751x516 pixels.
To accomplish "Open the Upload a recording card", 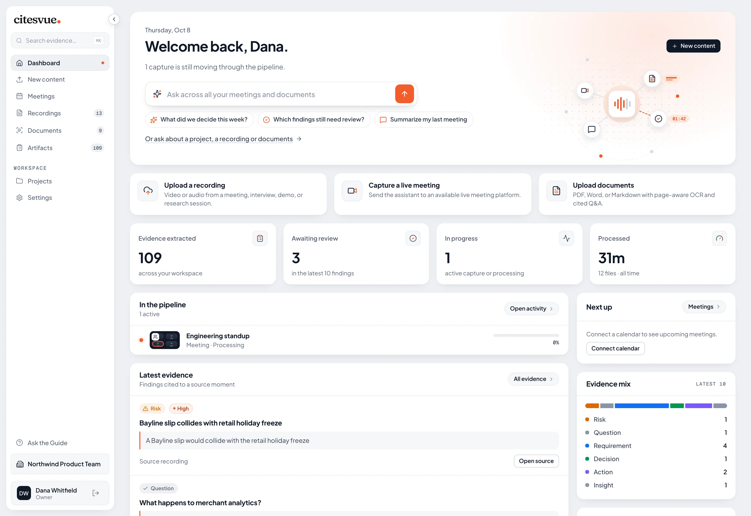I will [228, 194].
